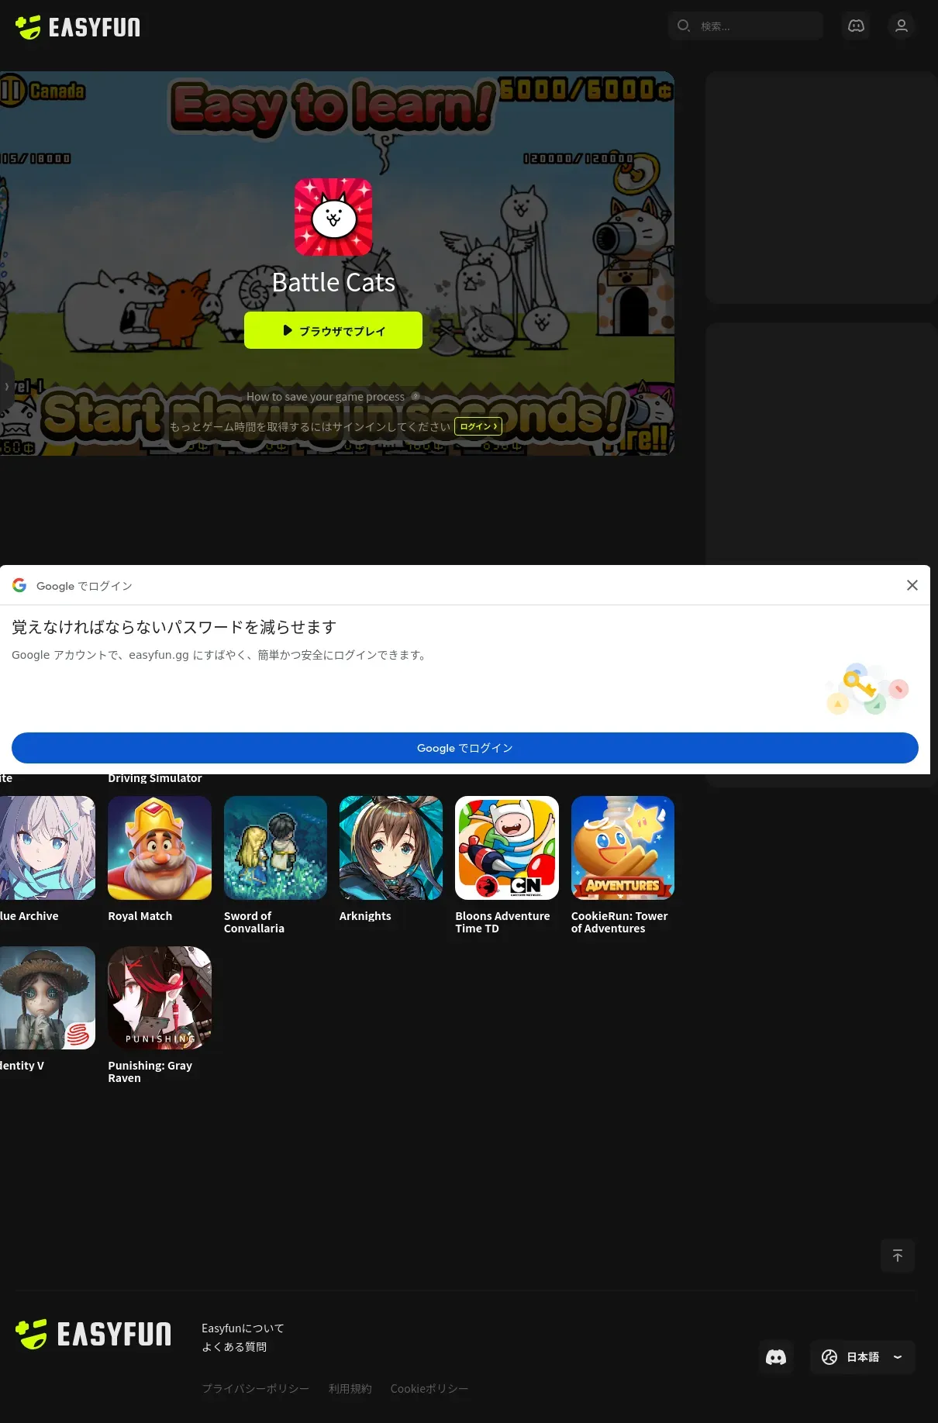
Task: Open the 利用規約 link
Action: (x=350, y=1389)
